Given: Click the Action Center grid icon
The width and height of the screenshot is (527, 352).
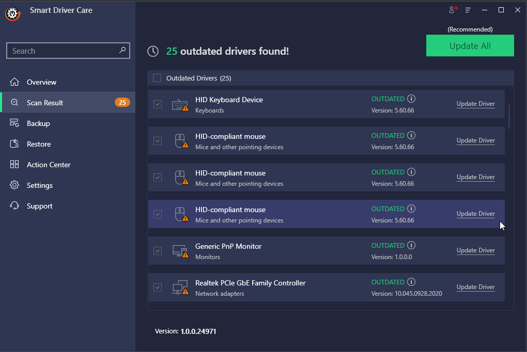Looking at the screenshot, I should click(x=14, y=164).
